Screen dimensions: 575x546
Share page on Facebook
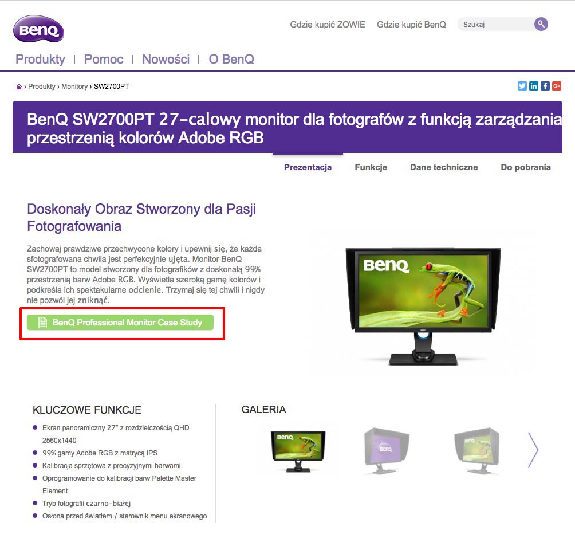click(x=545, y=86)
